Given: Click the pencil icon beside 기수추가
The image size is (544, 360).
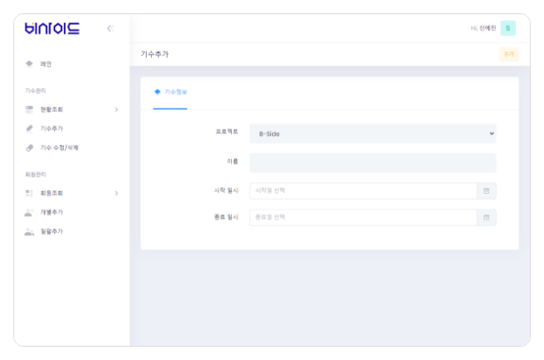Looking at the screenshot, I should pyautogui.click(x=29, y=129).
